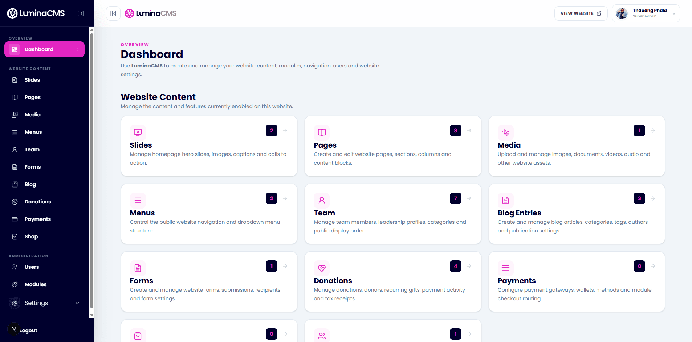The image size is (692, 342).
Task: Click the sidebar scrollbar down arrow
Action: click(91, 315)
